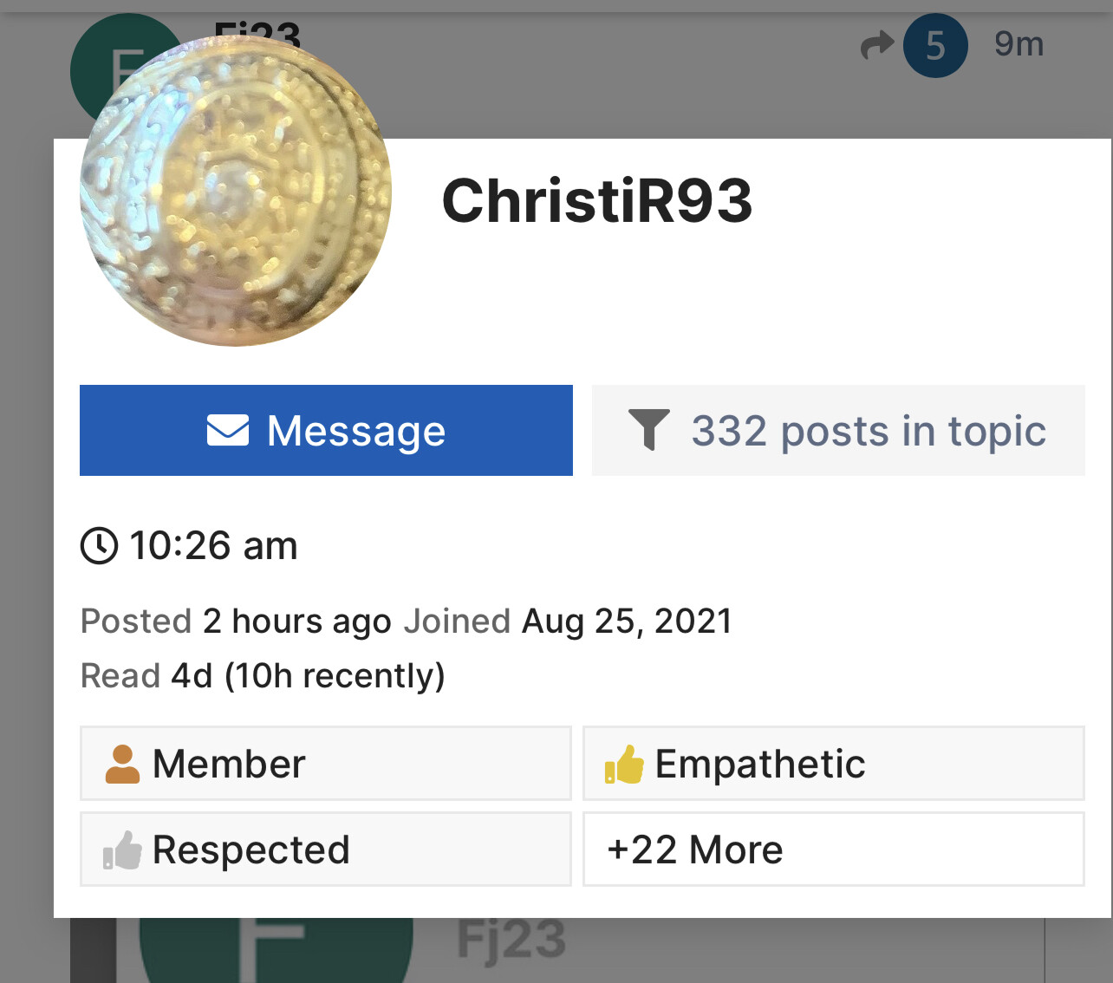
Task: Open ChristiR93's profile picture
Action: point(236,191)
